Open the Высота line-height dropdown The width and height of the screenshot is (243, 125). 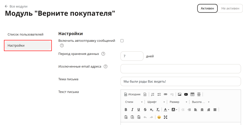tap(201, 102)
